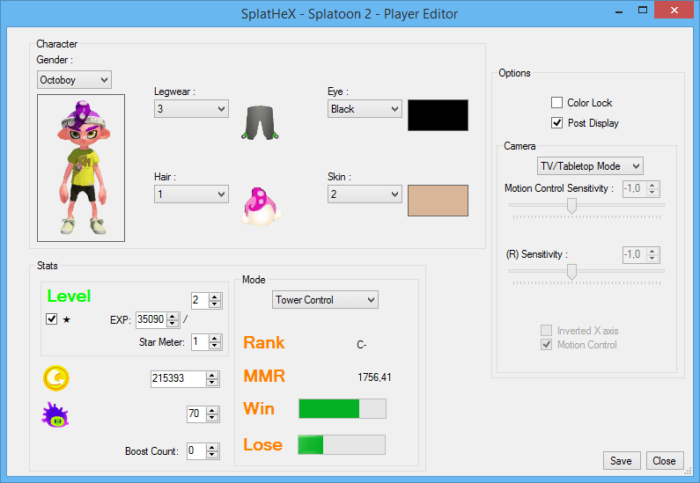Image resolution: width=700 pixels, height=483 pixels.
Task: Toggle the star level checkbox
Action: [51, 318]
